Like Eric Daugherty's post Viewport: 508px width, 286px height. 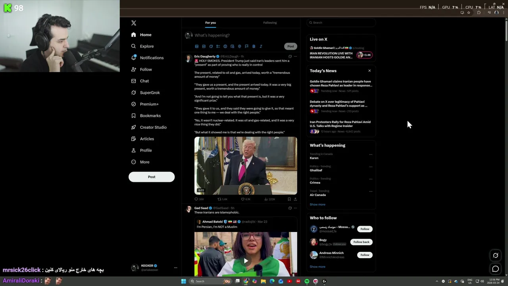click(246, 199)
